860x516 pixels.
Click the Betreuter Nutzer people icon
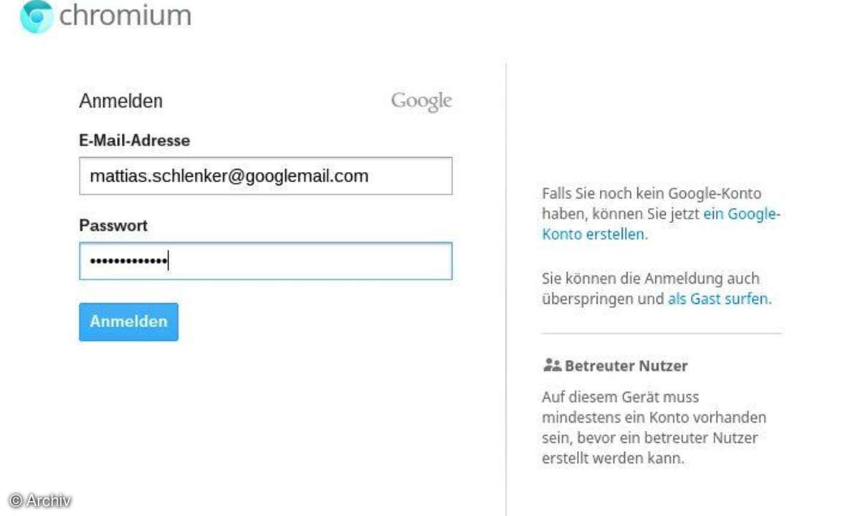[552, 365]
